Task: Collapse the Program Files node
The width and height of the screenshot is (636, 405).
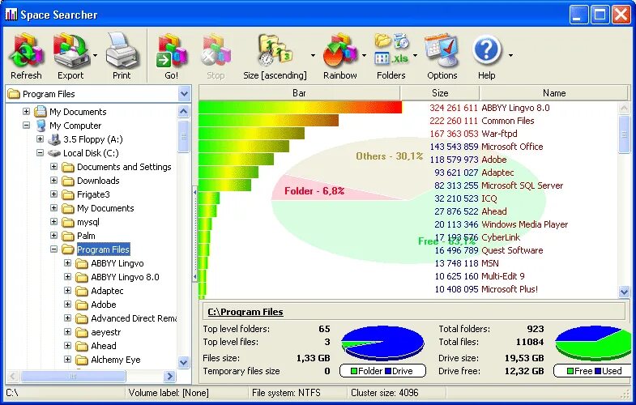Action: [54, 249]
